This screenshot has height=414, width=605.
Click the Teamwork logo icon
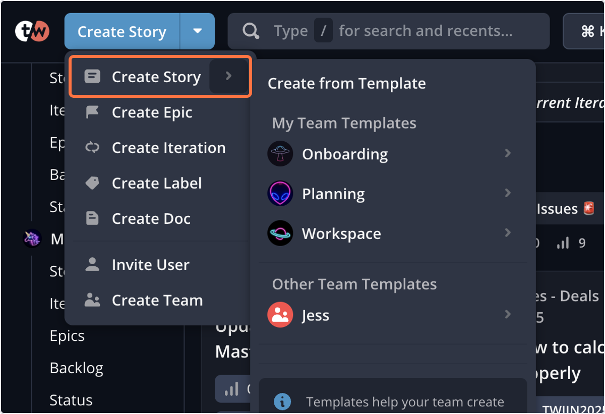point(32,31)
